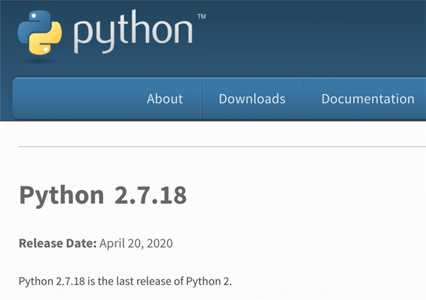Click the year 2020 in the release date
This screenshot has width=426, height=300.
point(159,243)
